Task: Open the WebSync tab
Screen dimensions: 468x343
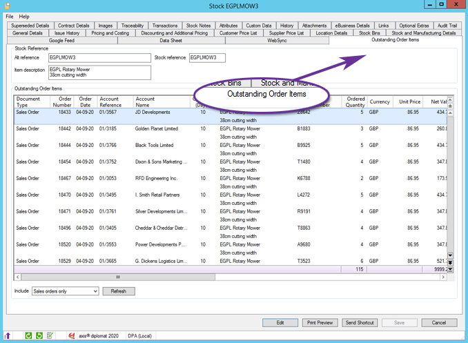Action: tap(277, 41)
